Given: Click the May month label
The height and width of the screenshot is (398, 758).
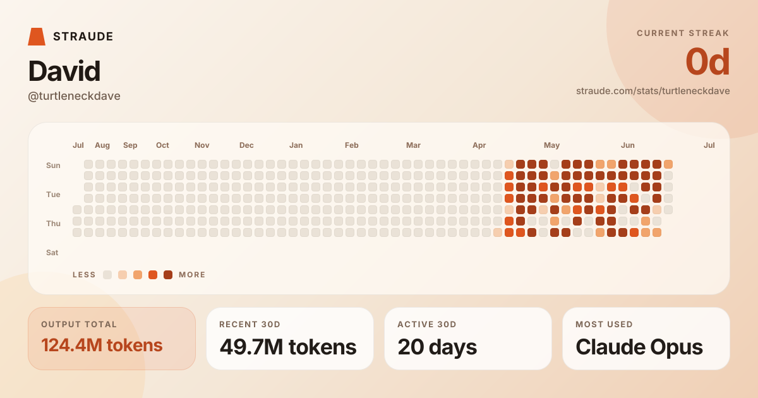Looking at the screenshot, I should pyautogui.click(x=551, y=145).
